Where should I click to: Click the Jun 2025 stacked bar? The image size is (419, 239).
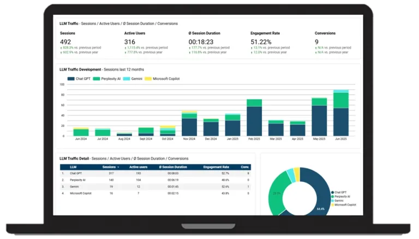click(x=341, y=117)
